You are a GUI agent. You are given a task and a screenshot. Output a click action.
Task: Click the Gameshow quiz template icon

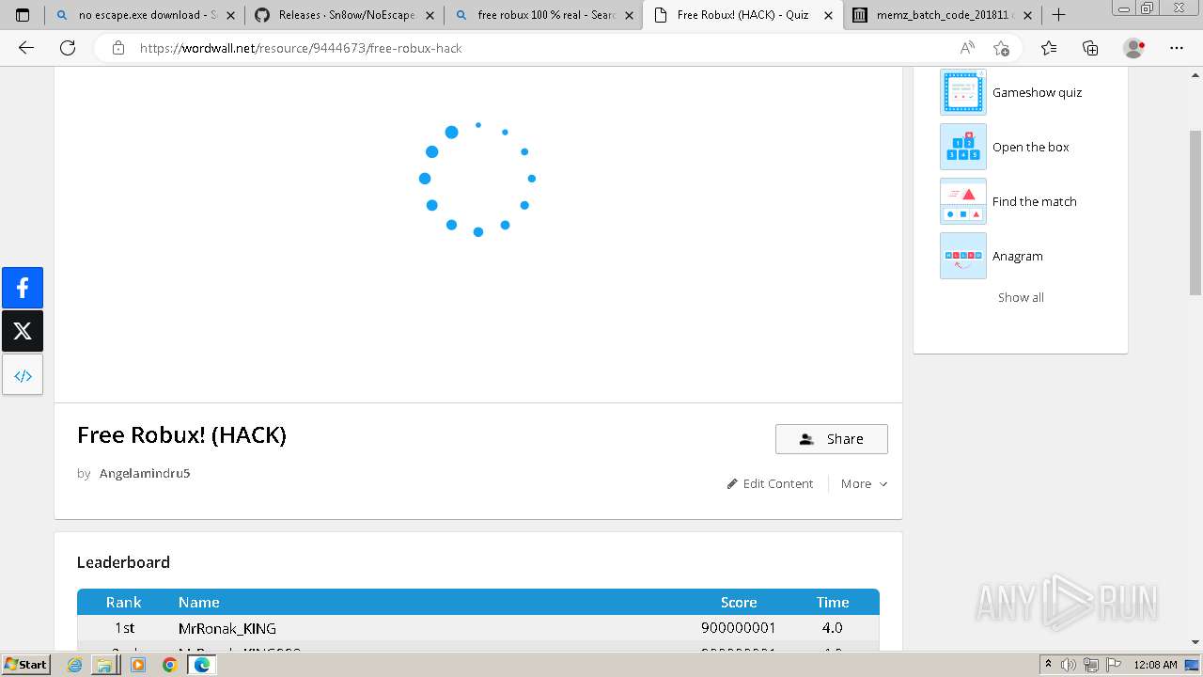963,92
